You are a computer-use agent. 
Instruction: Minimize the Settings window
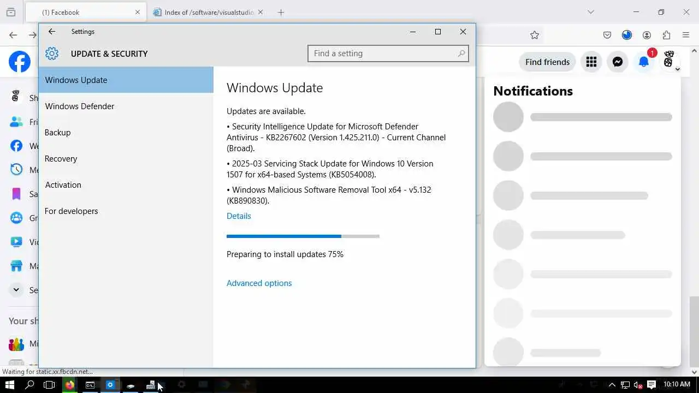tap(413, 32)
